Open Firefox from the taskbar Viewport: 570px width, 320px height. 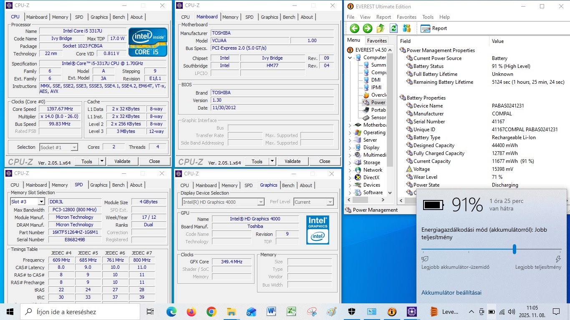tap(191, 312)
